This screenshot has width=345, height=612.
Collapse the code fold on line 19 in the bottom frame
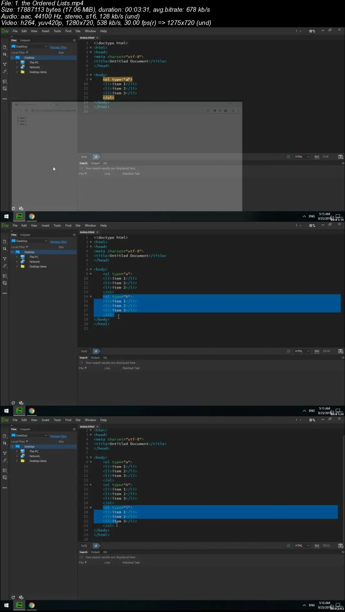point(91,508)
